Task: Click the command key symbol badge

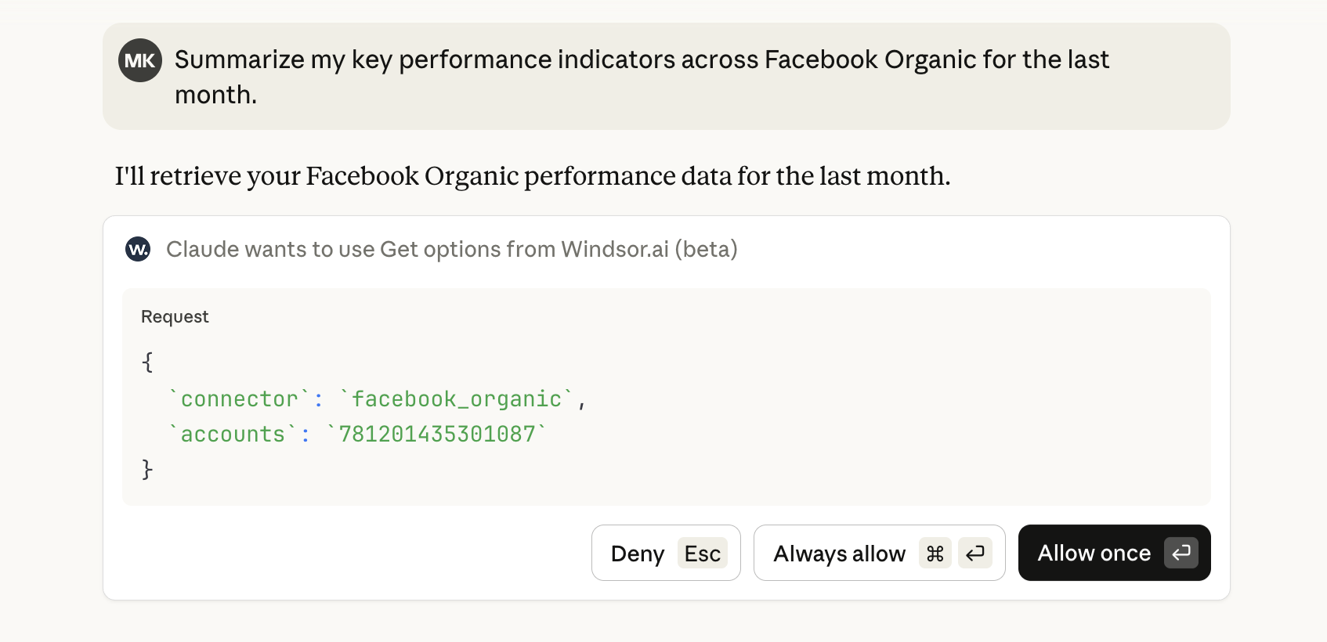Action: (x=935, y=554)
